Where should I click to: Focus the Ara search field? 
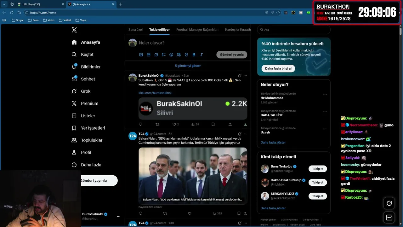pyautogui.click(x=294, y=30)
